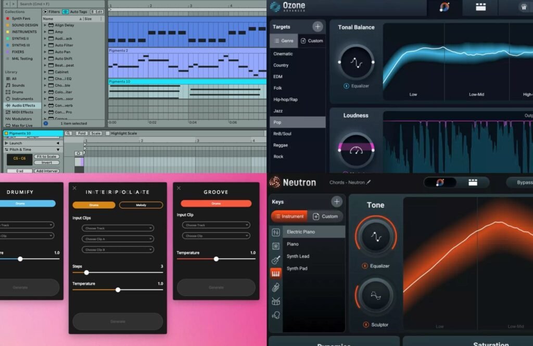Open Choose Track dropdown in Interpolate

point(118,228)
